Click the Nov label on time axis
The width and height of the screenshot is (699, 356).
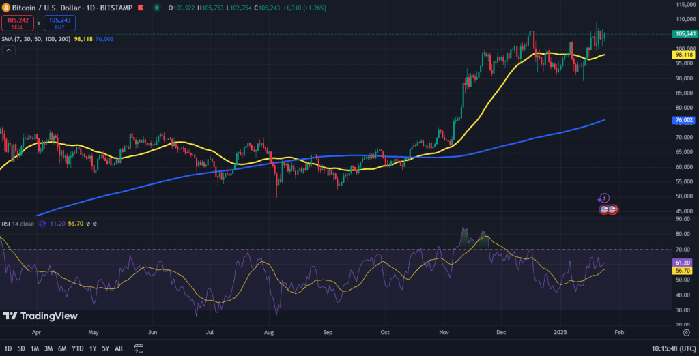pyautogui.click(x=444, y=332)
